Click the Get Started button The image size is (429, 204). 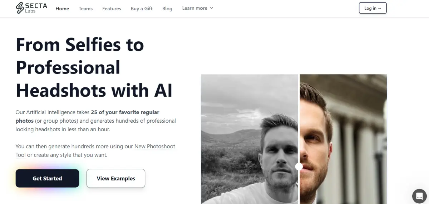pyautogui.click(x=47, y=178)
